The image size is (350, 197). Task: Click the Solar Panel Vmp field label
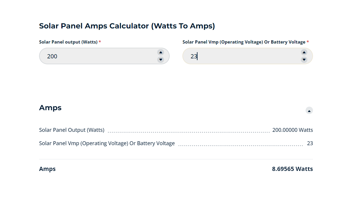pyautogui.click(x=243, y=42)
